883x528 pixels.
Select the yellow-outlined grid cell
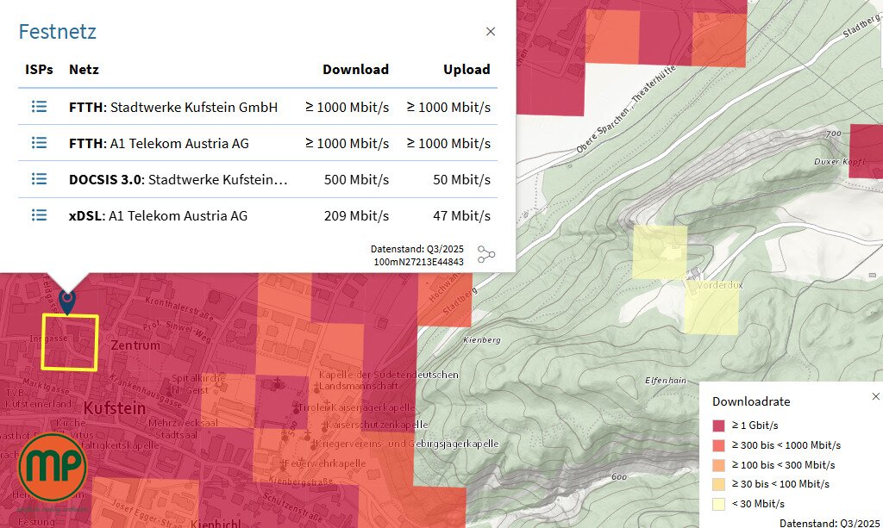[x=70, y=343]
